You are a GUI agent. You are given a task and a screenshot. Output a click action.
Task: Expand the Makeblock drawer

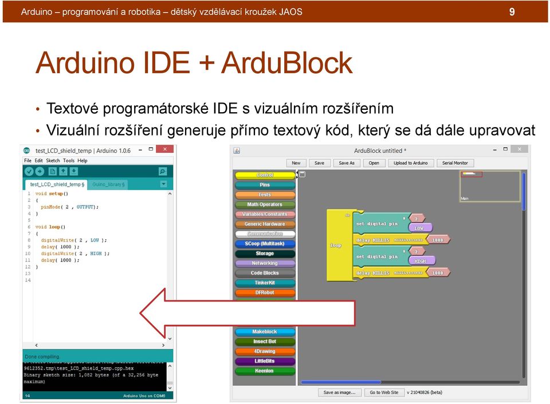pyautogui.click(x=265, y=331)
